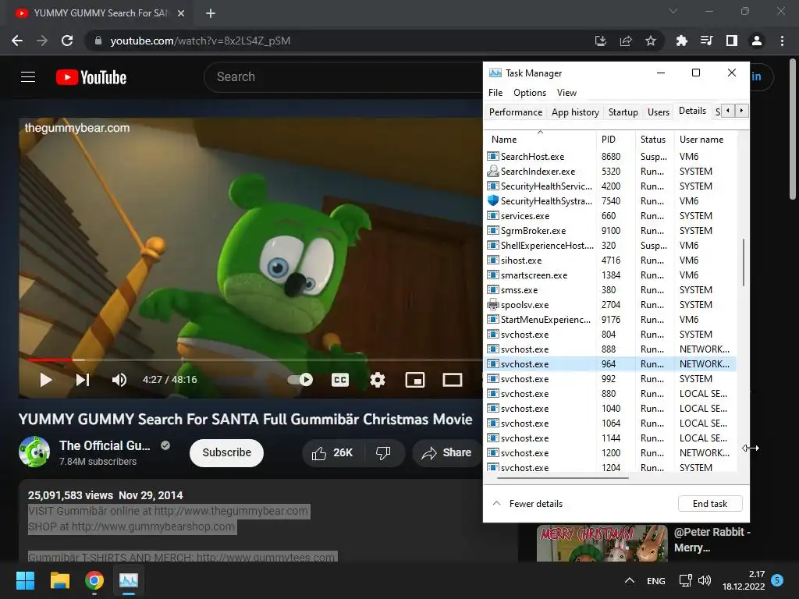
Task: Bookmark this tab star icon
Action: coord(651,41)
